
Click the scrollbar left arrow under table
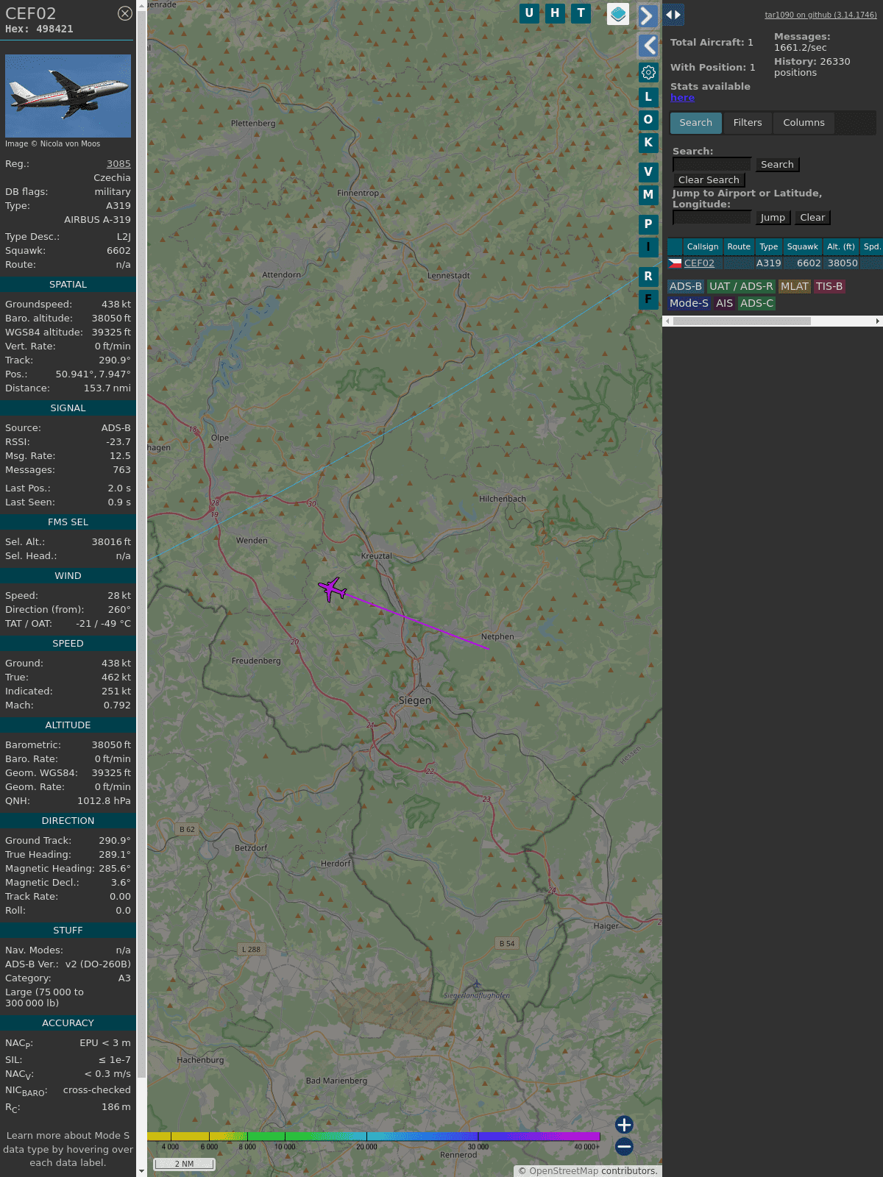pos(667,321)
